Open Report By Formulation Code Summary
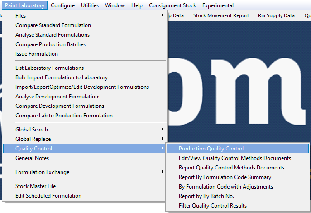Image resolution: width=311 pixels, height=213 pixels. tap(225, 177)
